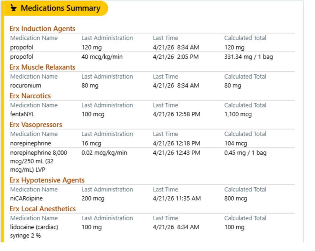Click the niCARdipine medication name
Screen dimensions: 315x251
[x=26, y=198]
